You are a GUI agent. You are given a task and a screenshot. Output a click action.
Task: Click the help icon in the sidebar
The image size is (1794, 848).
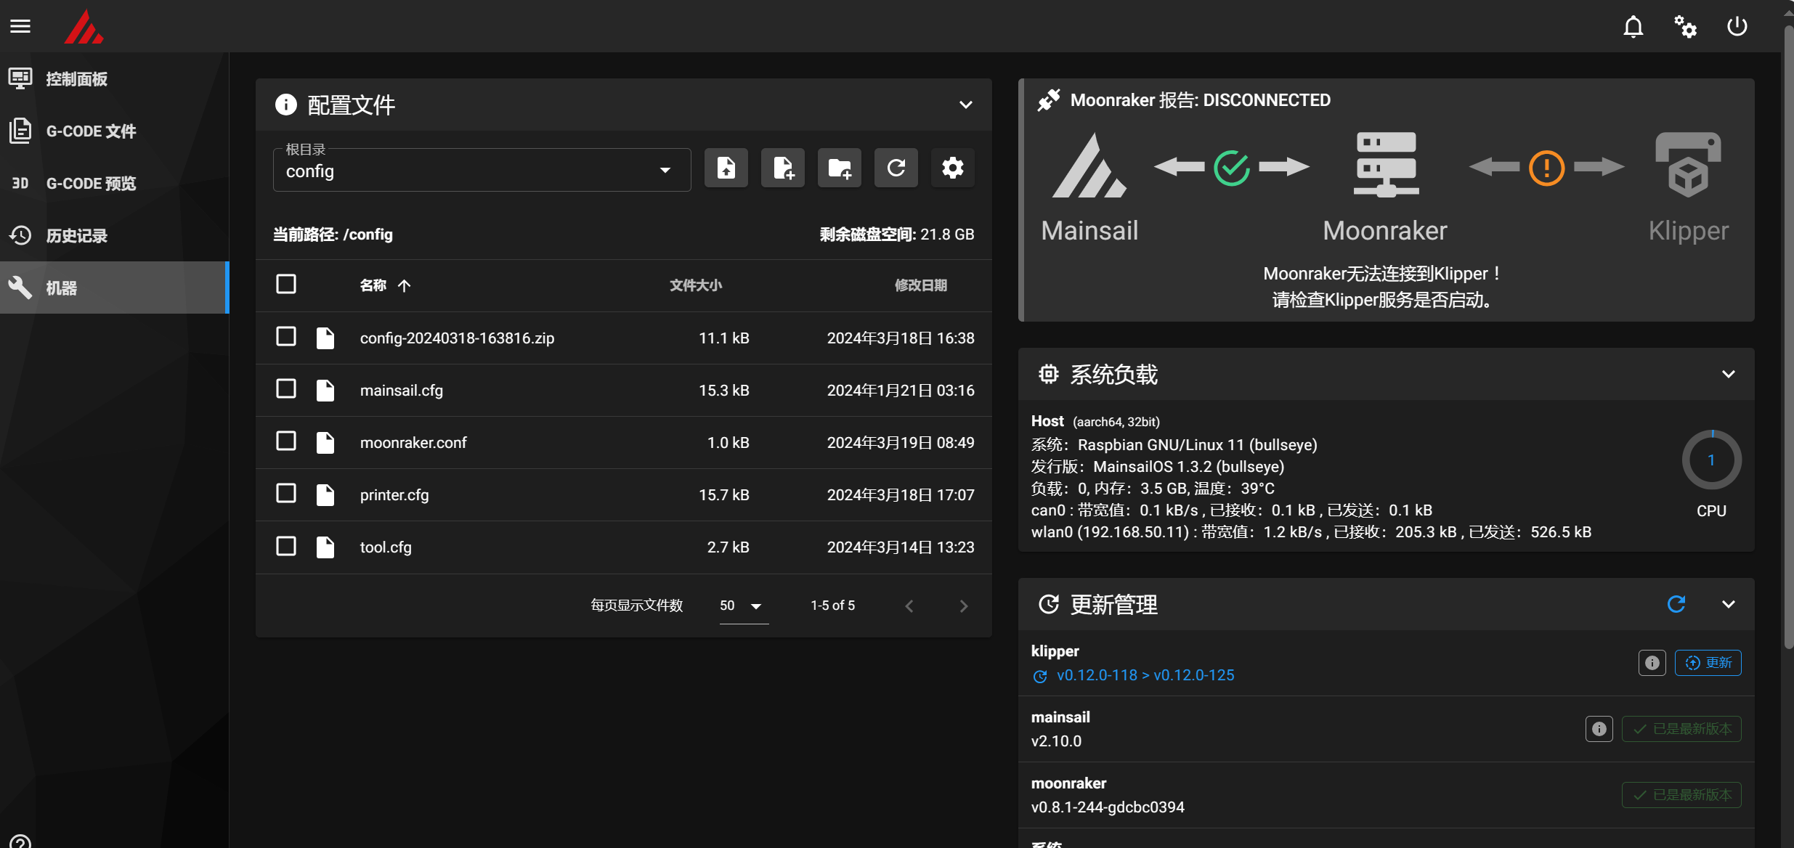click(20, 842)
